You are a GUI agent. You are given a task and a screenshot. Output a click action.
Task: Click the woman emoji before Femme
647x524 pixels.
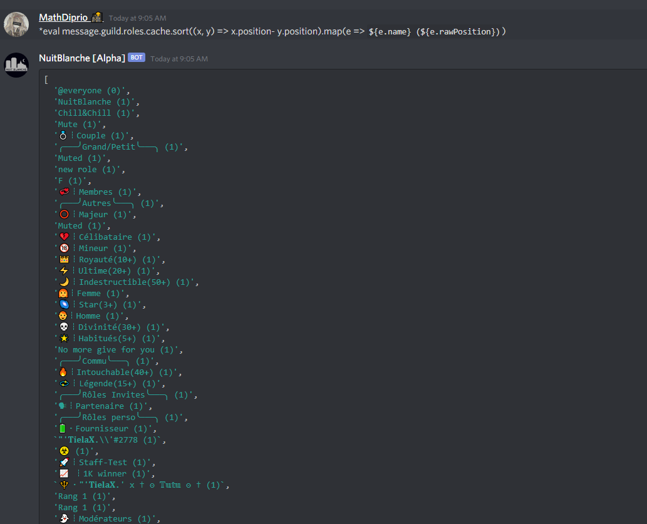pyautogui.click(x=63, y=294)
